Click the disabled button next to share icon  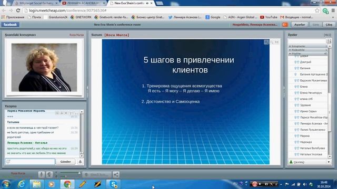[97, 175]
